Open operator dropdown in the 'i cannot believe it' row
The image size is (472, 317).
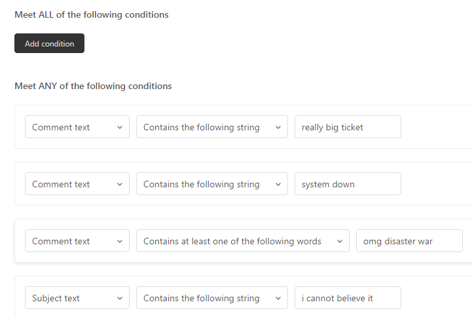(x=211, y=298)
